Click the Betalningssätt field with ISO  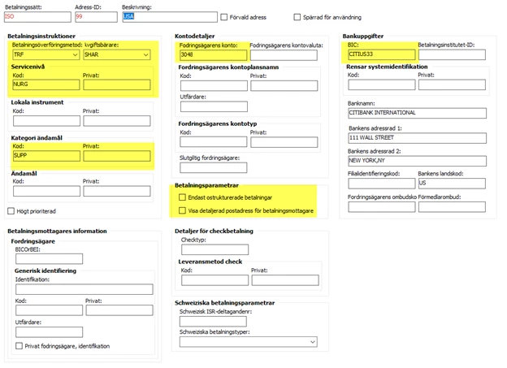click(x=37, y=17)
